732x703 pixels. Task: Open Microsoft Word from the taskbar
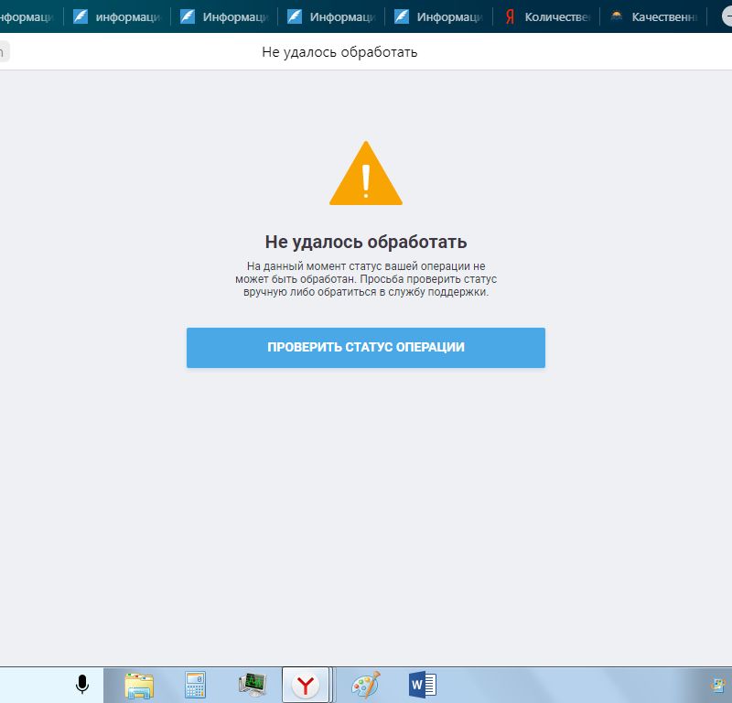pyautogui.click(x=421, y=685)
